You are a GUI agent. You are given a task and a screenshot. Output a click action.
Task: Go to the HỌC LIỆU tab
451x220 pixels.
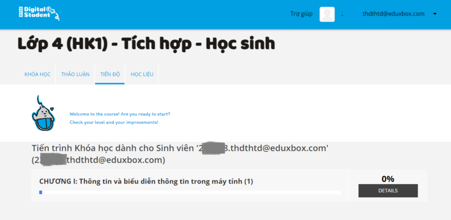click(142, 74)
